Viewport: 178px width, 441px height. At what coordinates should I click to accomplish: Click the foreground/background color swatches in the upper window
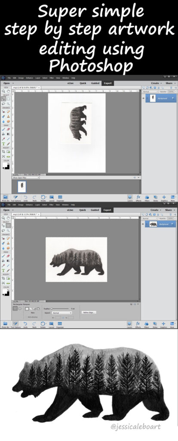click(6, 166)
